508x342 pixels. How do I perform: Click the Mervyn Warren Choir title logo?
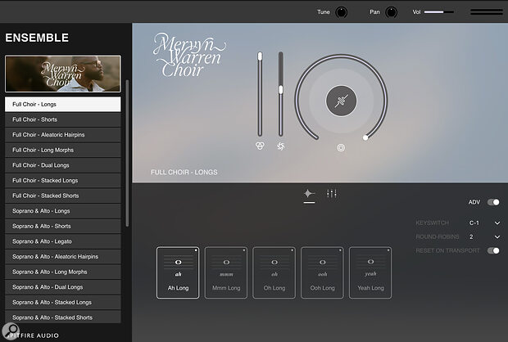click(189, 56)
